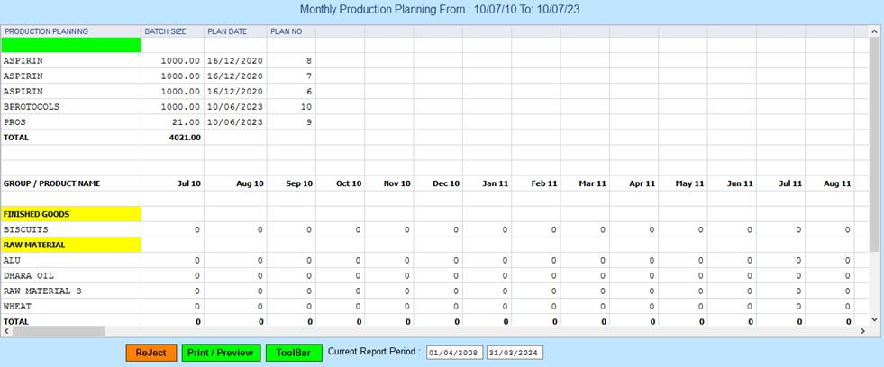Click the green ToolBar button
884x367 pixels.
point(293,353)
